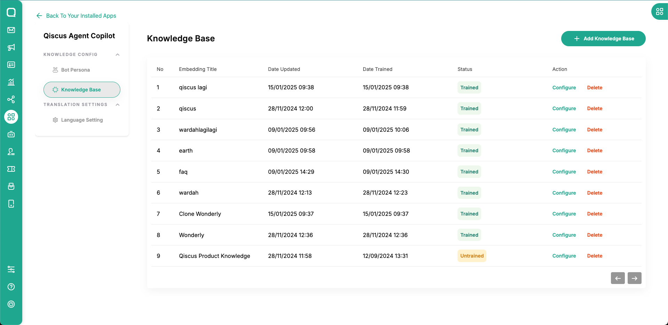Click Status column header
The image size is (668, 325).
coord(465,69)
